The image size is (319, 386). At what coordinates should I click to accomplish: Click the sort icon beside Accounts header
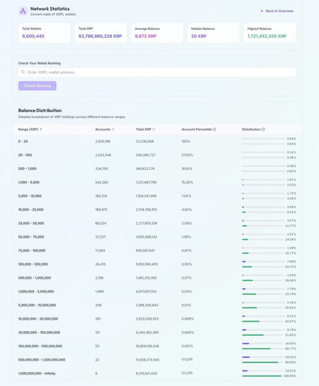tap(112, 129)
